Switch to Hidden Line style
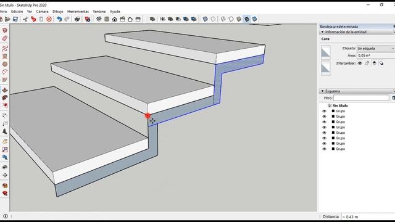The height and width of the screenshot is (222, 395). pyautogui.click(x=231, y=19)
